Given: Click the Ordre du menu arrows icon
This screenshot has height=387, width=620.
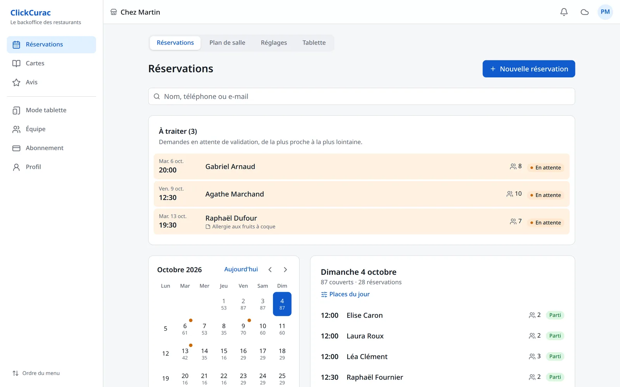Looking at the screenshot, I should coord(15,373).
